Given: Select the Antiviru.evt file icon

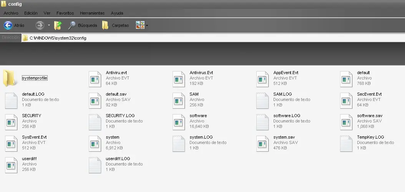Looking at the screenshot, I should point(95,79).
